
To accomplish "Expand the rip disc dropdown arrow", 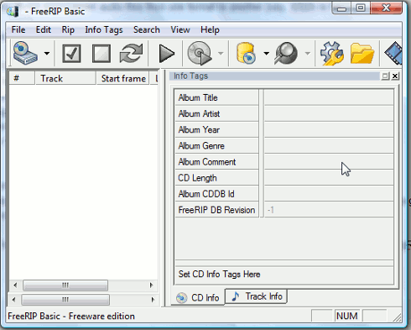I will (x=221, y=53).
